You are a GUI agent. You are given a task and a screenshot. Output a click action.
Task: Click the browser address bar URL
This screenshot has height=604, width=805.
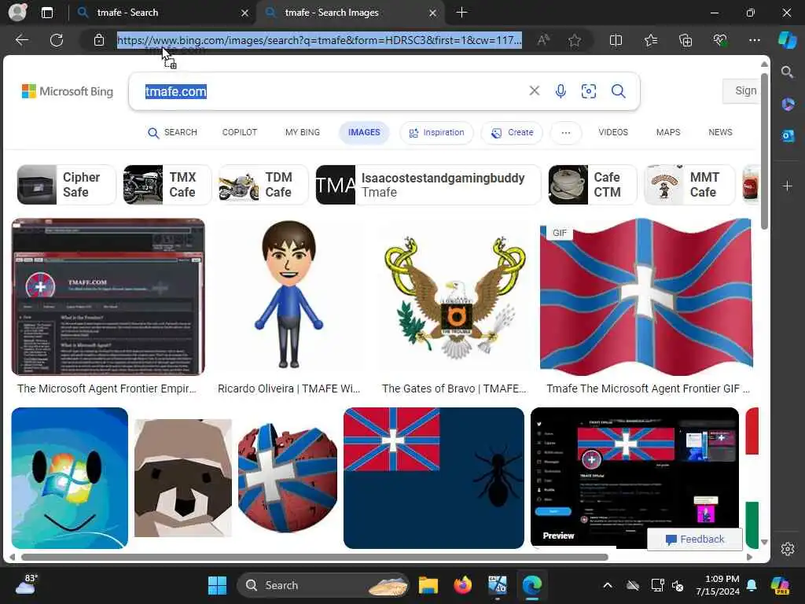tap(319, 40)
